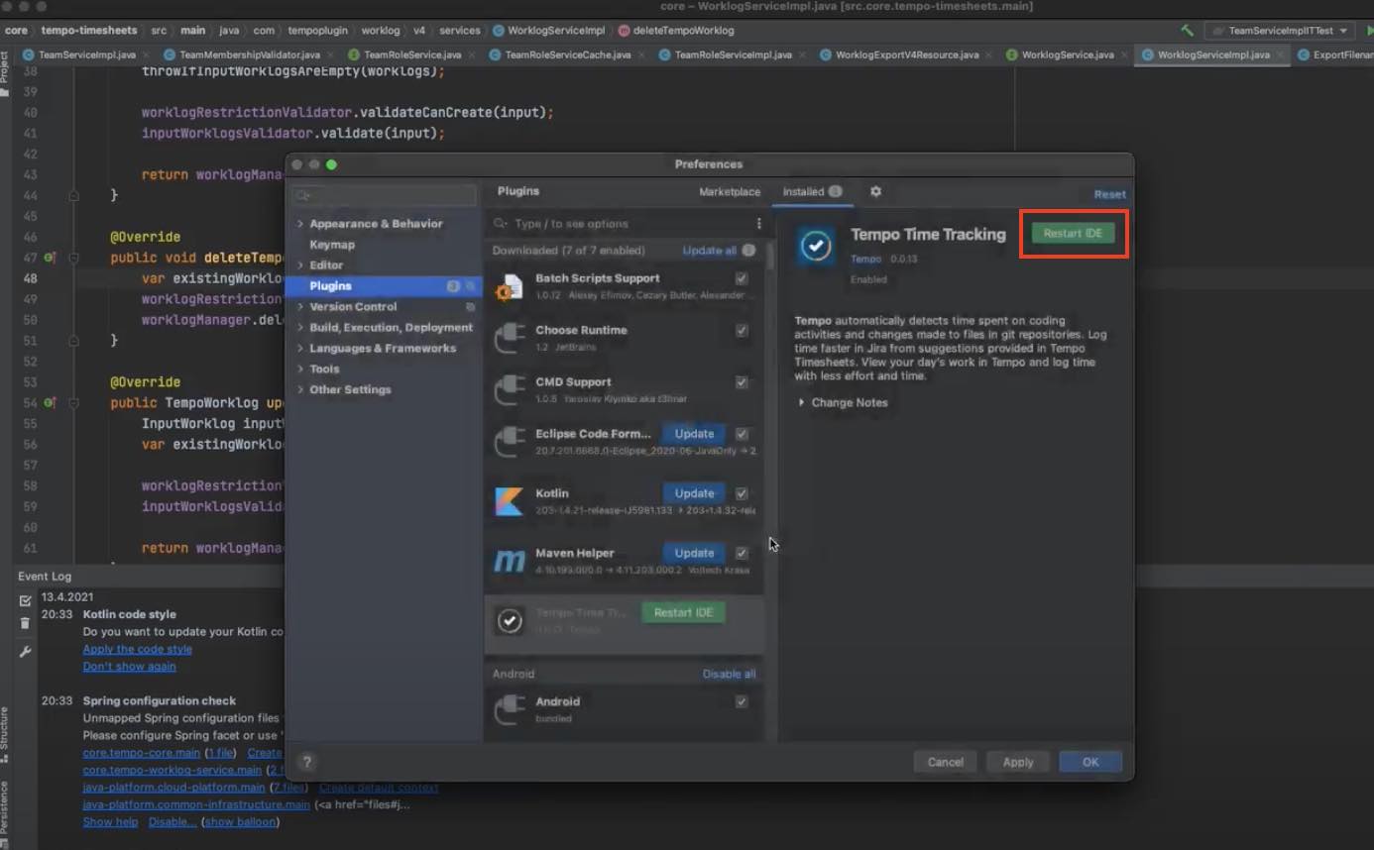Click Restart IDE in Tempo list row
The width and height of the screenshot is (1374, 850).
click(683, 612)
